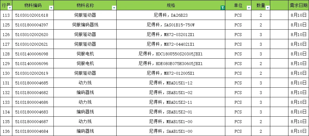Click 8月10日 date in row 113
This screenshot has width=309, height=136.
click(298, 15)
